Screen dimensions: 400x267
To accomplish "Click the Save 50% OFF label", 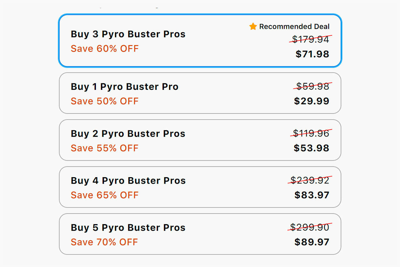I will tap(104, 101).
